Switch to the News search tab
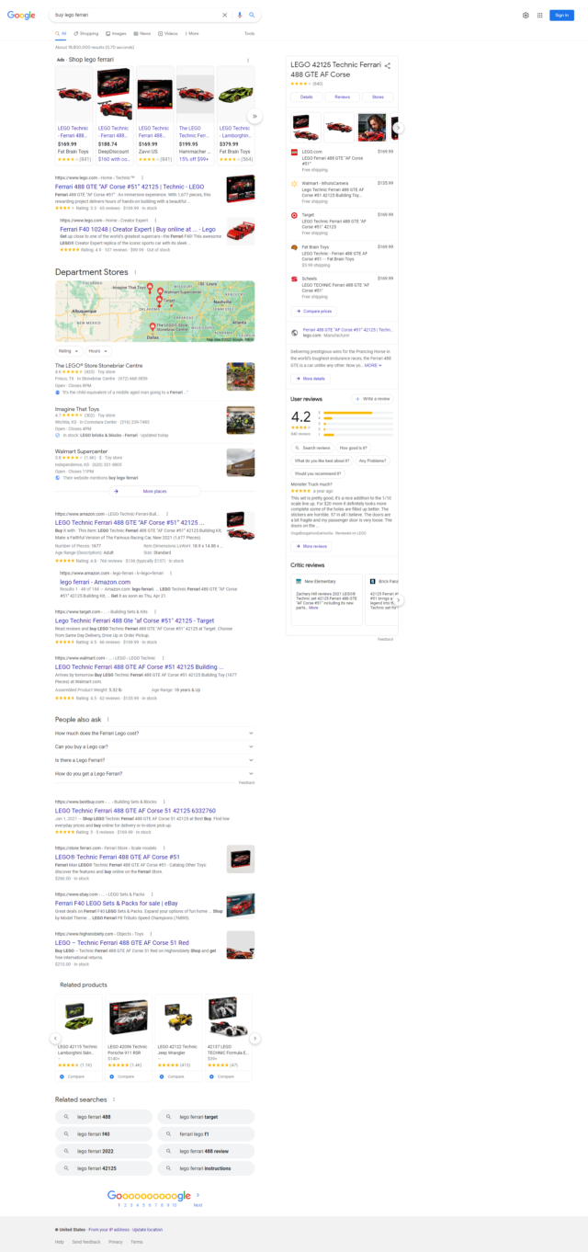 [x=144, y=33]
